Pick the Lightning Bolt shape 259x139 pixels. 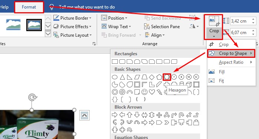click(x=159, y=92)
